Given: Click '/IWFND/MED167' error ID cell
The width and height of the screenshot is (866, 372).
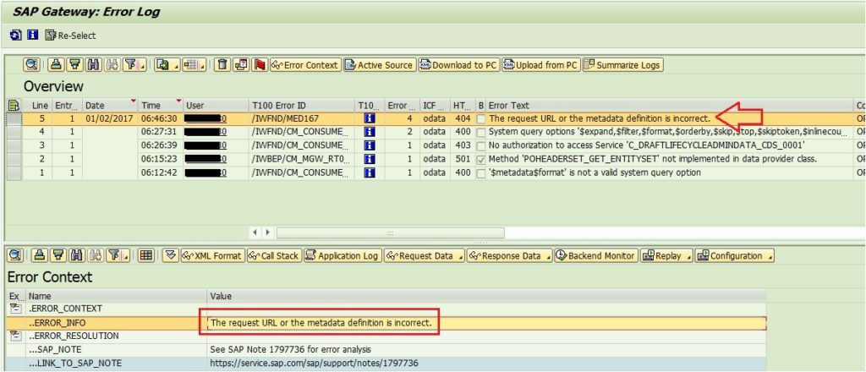Looking at the screenshot, I should coord(302,118).
